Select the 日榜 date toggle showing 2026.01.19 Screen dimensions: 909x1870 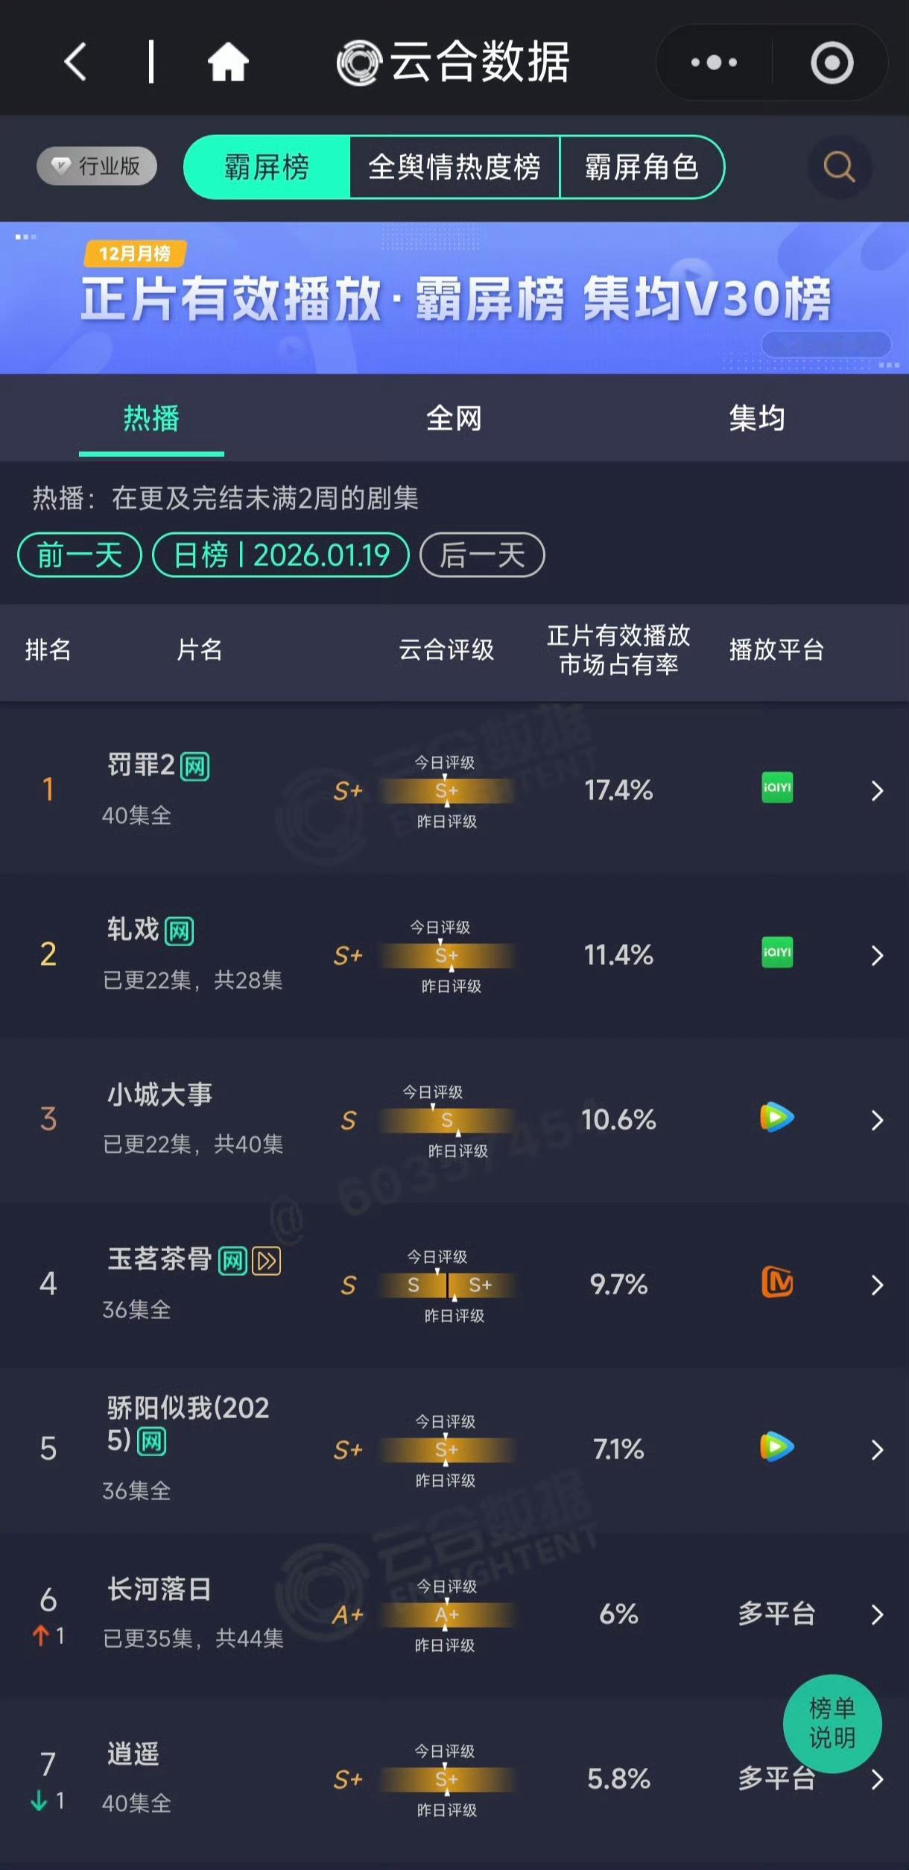tap(281, 554)
